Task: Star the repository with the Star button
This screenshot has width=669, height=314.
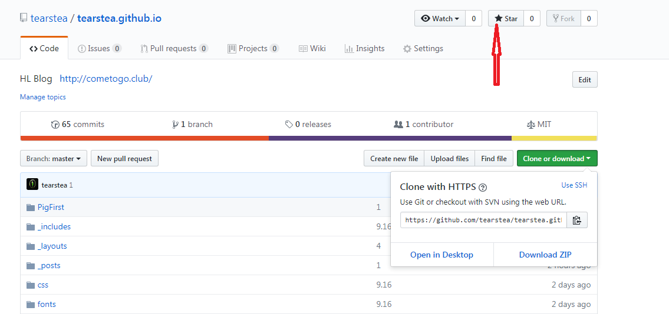Action: 506,18
